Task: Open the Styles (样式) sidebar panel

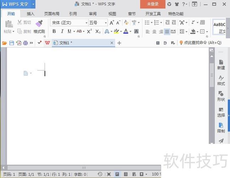Action: [x=221, y=80]
